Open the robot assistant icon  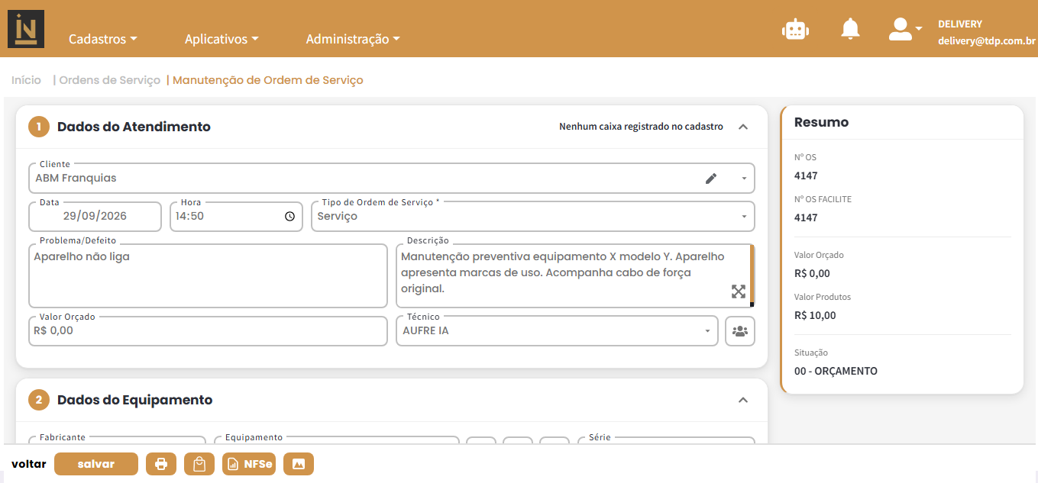pos(795,29)
